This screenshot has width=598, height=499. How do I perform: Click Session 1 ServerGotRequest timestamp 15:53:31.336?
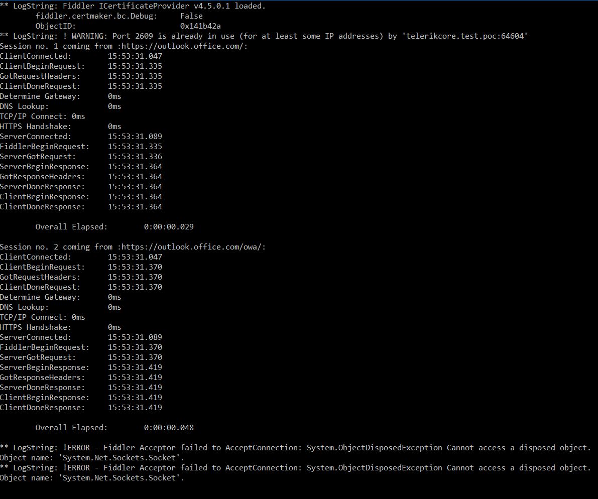pyautogui.click(x=135, y=157)
